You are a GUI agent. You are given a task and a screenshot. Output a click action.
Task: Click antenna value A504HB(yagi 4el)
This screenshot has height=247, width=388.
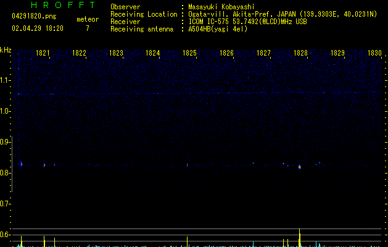click(218, 29)
